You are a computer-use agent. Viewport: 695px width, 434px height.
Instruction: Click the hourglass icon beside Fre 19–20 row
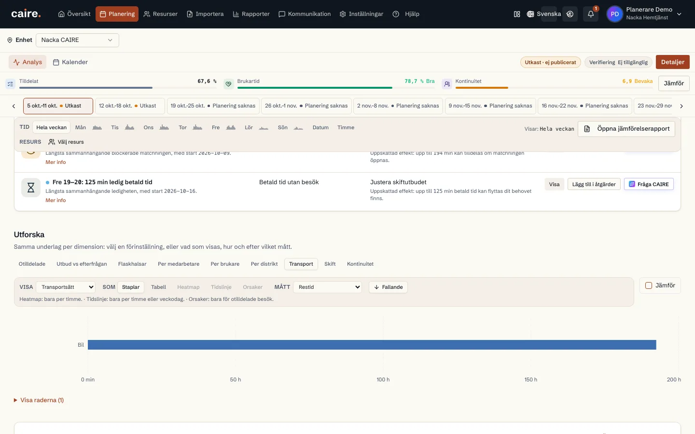pyautogui.click(x=31, y=188)
